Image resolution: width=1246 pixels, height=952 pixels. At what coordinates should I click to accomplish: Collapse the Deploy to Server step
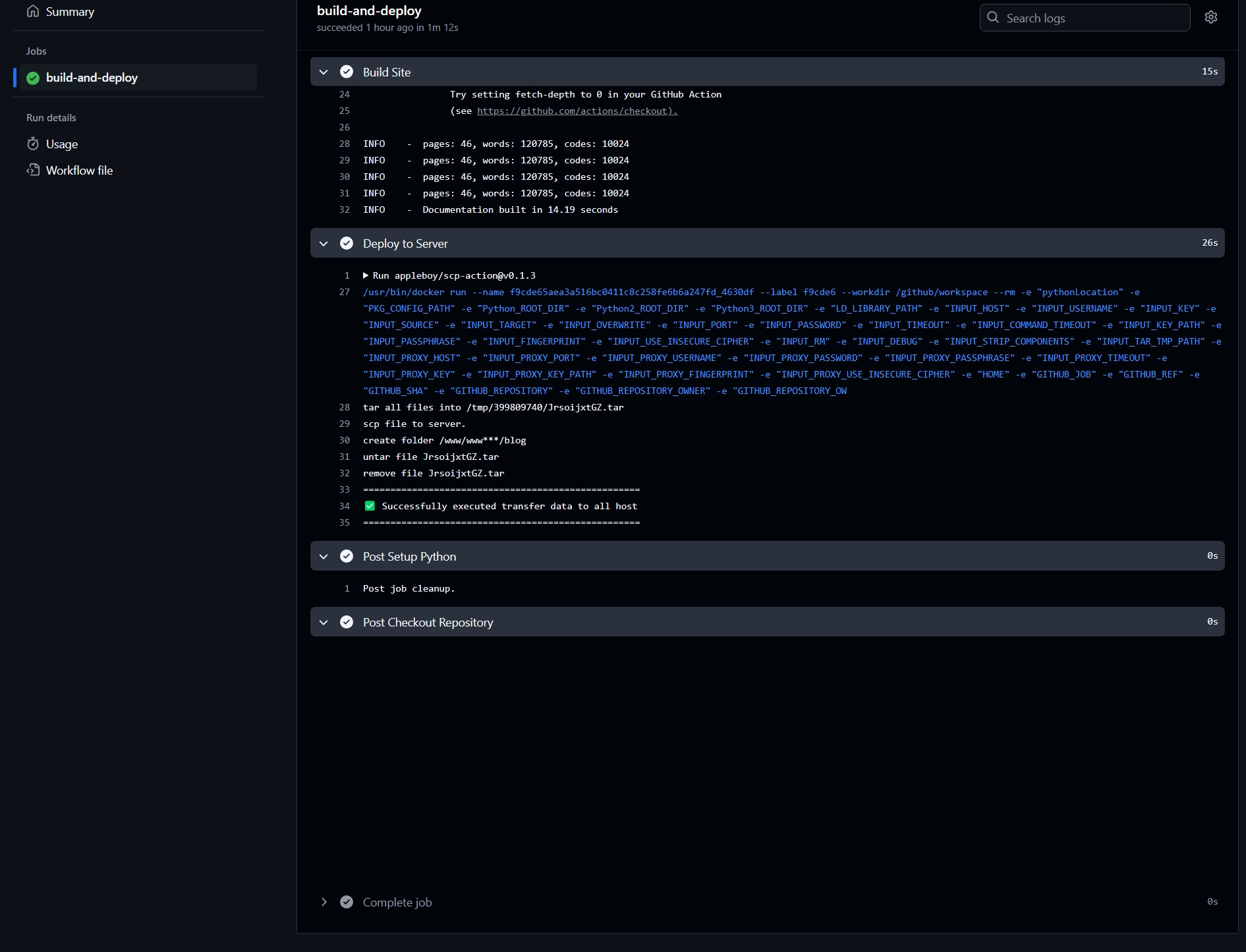(x=324, y=243)
